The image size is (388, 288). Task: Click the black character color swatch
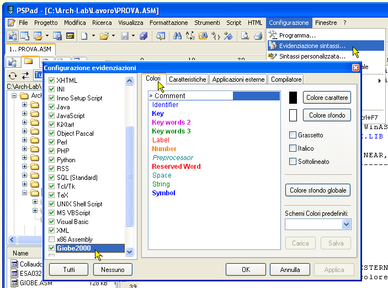[x=293, y=98]
